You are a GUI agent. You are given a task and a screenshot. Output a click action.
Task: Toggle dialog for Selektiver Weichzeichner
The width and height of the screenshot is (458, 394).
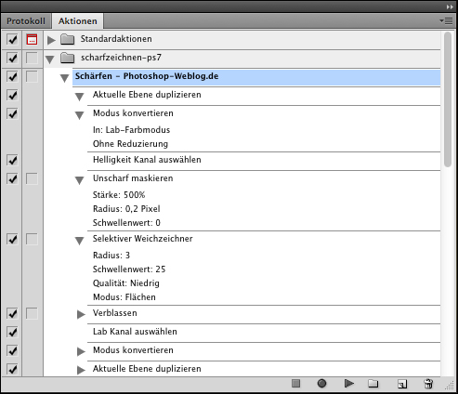(32, 239)
